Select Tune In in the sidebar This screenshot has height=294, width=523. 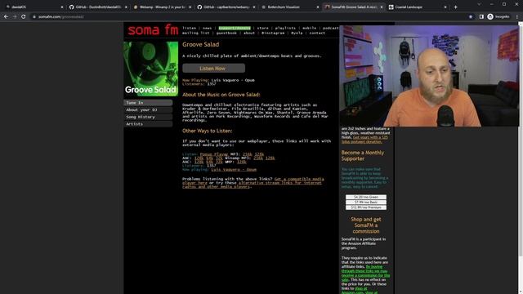point(148,103)
